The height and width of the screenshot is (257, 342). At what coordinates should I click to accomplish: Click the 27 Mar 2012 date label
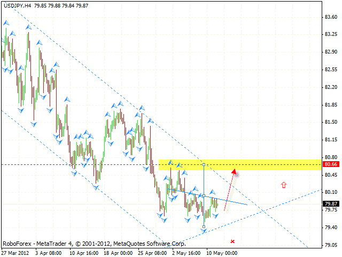pos(15,253)
